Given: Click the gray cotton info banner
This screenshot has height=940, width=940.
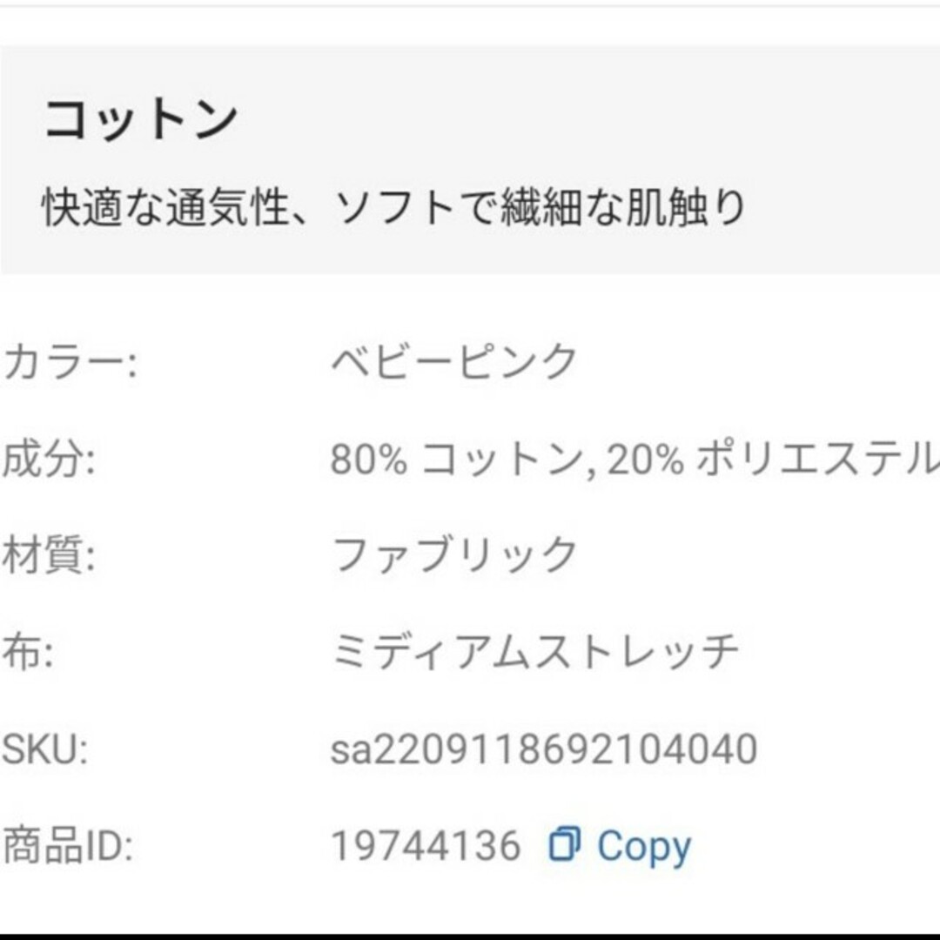Looking at the screenshot, I should [470, 159].
